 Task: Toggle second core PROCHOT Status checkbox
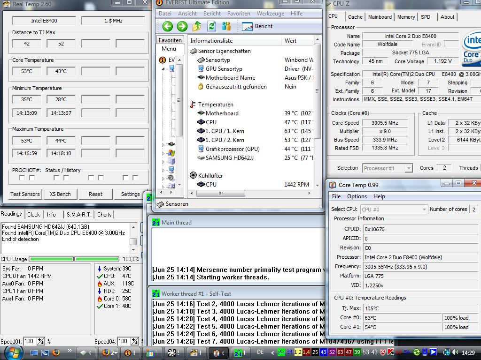click(56, 178)
